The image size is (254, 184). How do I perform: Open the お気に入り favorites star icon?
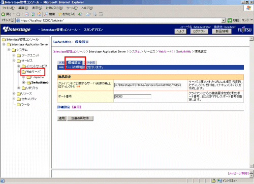coord(60,14)
